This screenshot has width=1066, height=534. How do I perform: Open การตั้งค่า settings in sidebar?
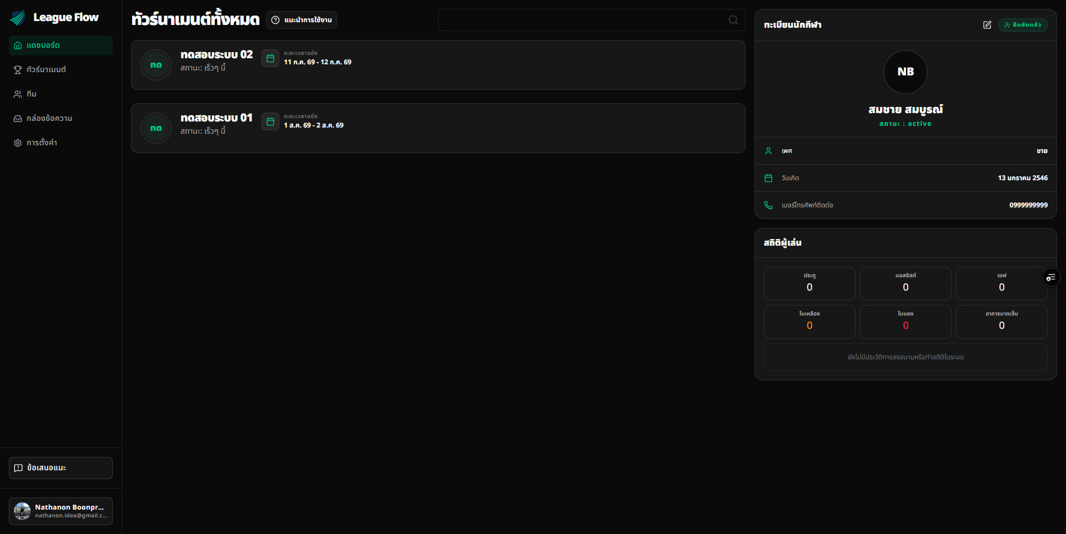(x=61, y=143)
